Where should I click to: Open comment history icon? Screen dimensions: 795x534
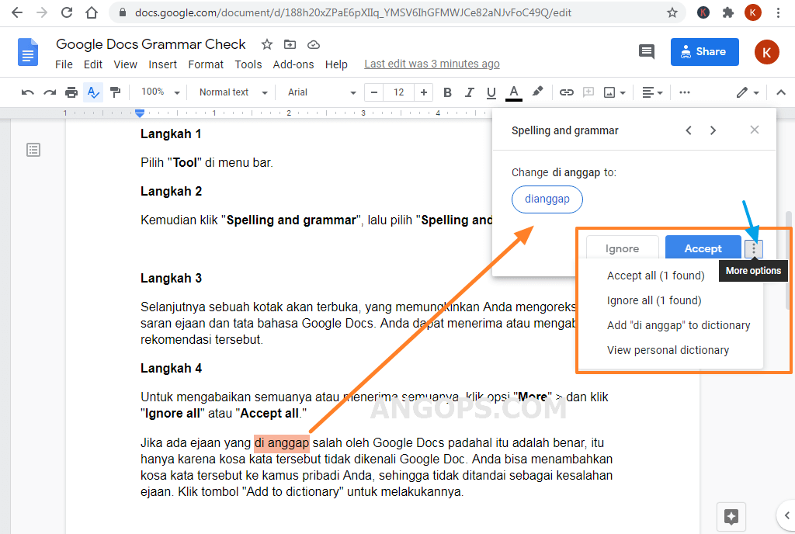(x=647, y=51)
